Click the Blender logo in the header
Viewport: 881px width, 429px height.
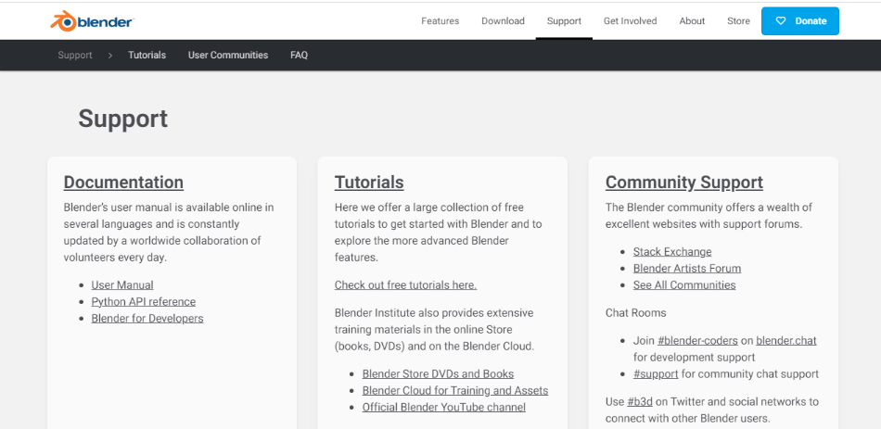pos(92,21)
